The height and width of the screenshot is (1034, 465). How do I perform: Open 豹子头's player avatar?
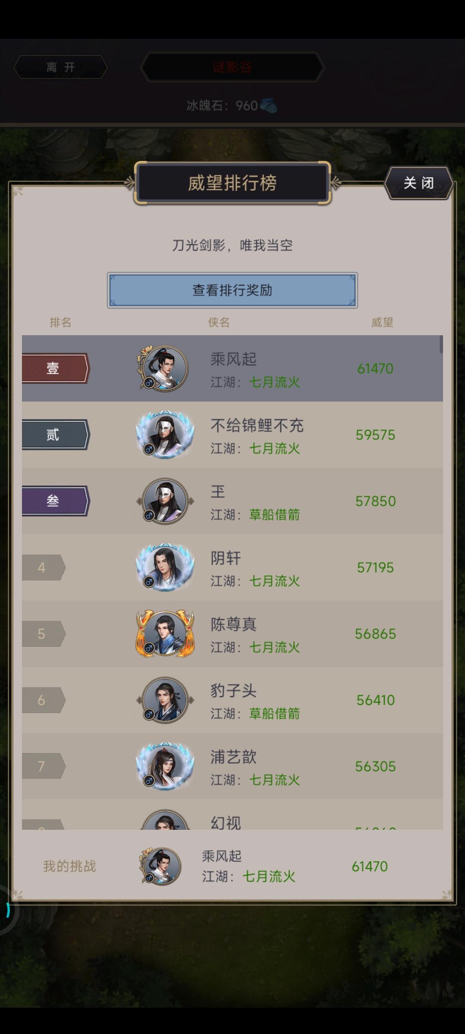(x=165, y=700)
